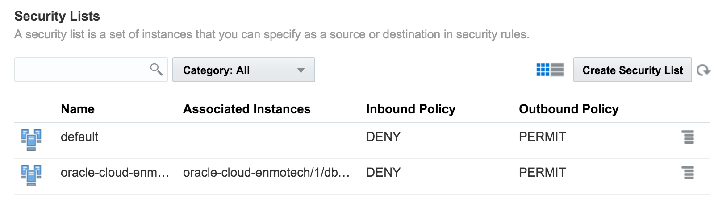Open actions menu for default row
Image resolution: width=718 pixels, height=207 pixels.
click(689, 137)
